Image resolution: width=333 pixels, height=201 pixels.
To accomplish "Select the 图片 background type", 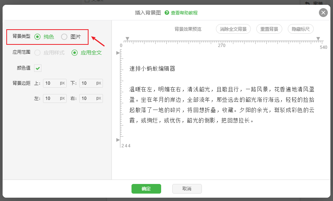I will [64, 37].
